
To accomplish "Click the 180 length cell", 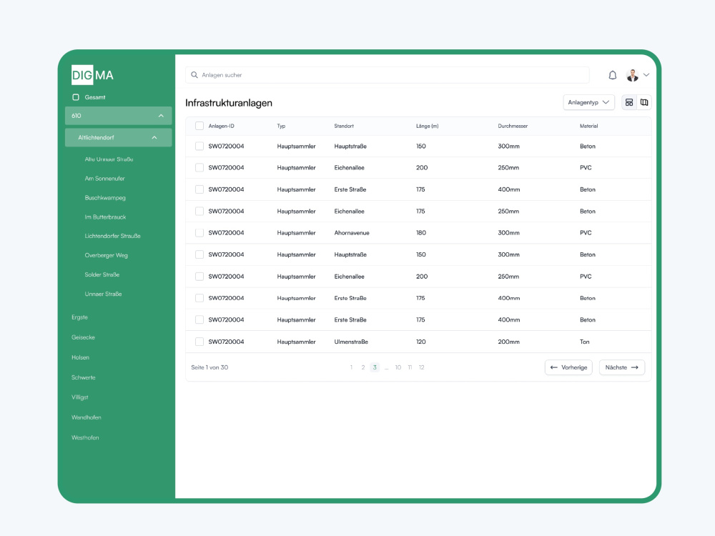I will tap(421, 233).
